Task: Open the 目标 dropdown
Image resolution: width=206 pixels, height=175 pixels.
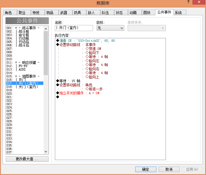Action: click(x=110, y=28)
